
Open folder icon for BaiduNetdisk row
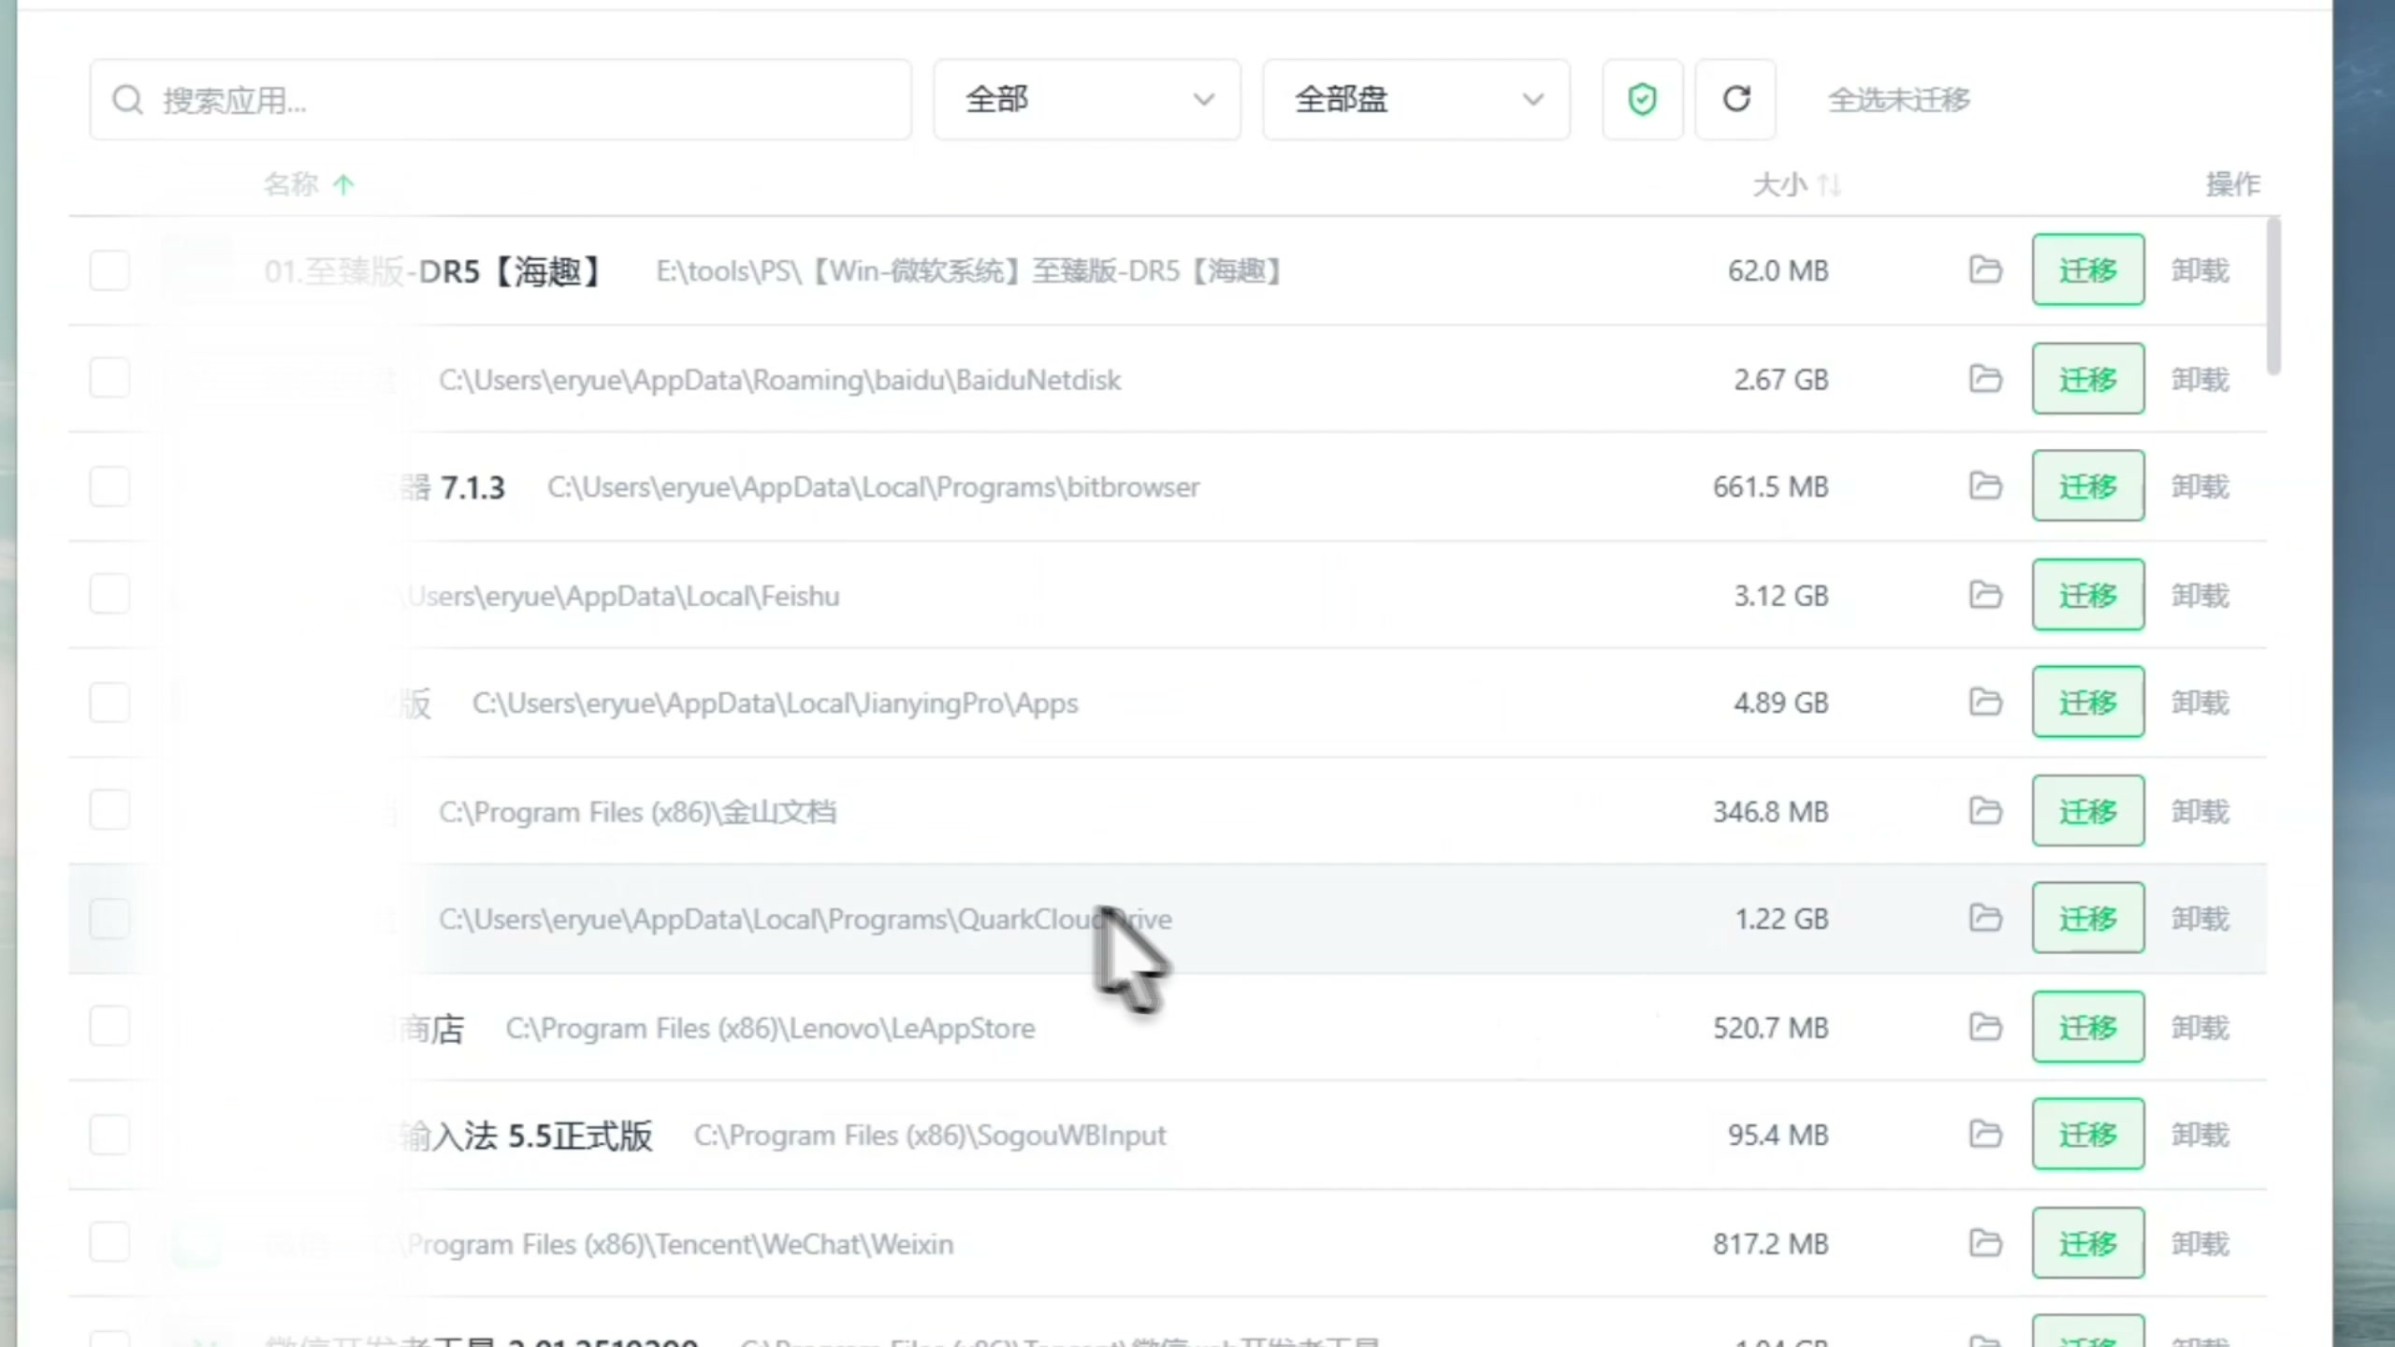pos(1985,379)
